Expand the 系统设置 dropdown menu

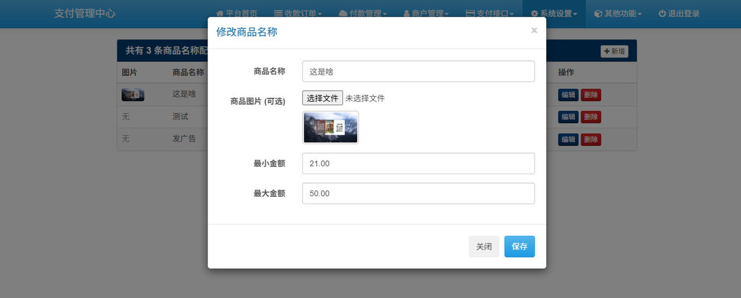point(554,14)
